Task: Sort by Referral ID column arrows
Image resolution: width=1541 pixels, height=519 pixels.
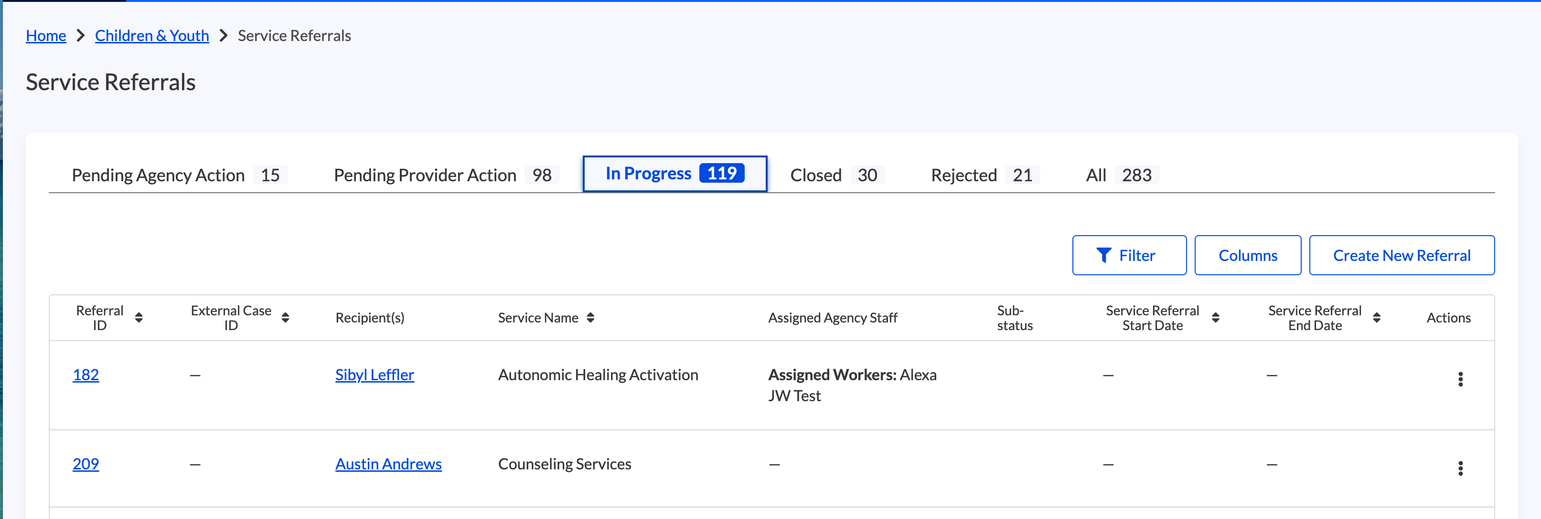Action: 139,318
